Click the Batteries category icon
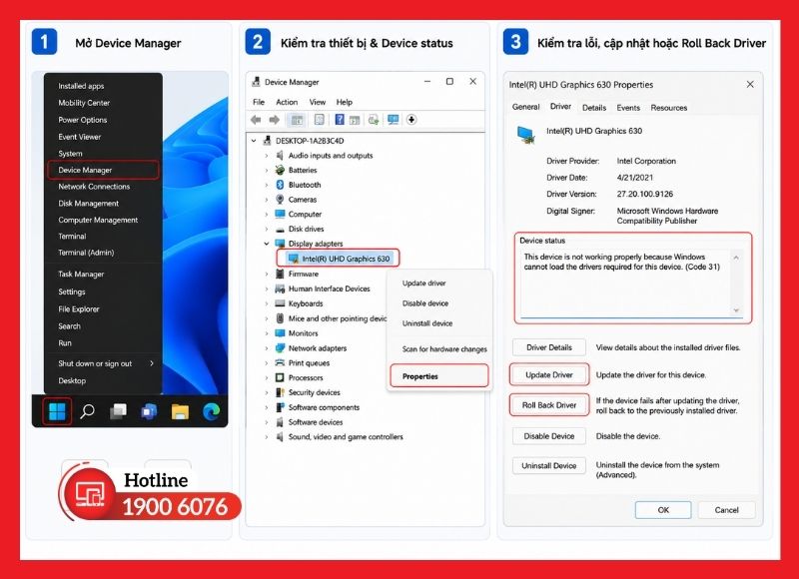This screenshot has height=579, width=799. [x=280, y=170]
